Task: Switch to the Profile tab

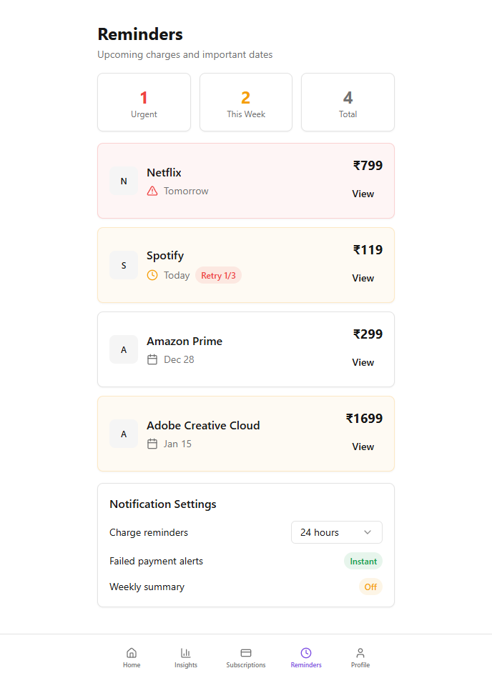Action: [x=360, y=657]
